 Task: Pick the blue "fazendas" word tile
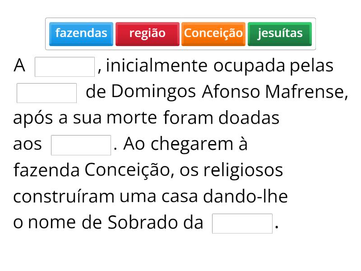click(x=81, y=33)
